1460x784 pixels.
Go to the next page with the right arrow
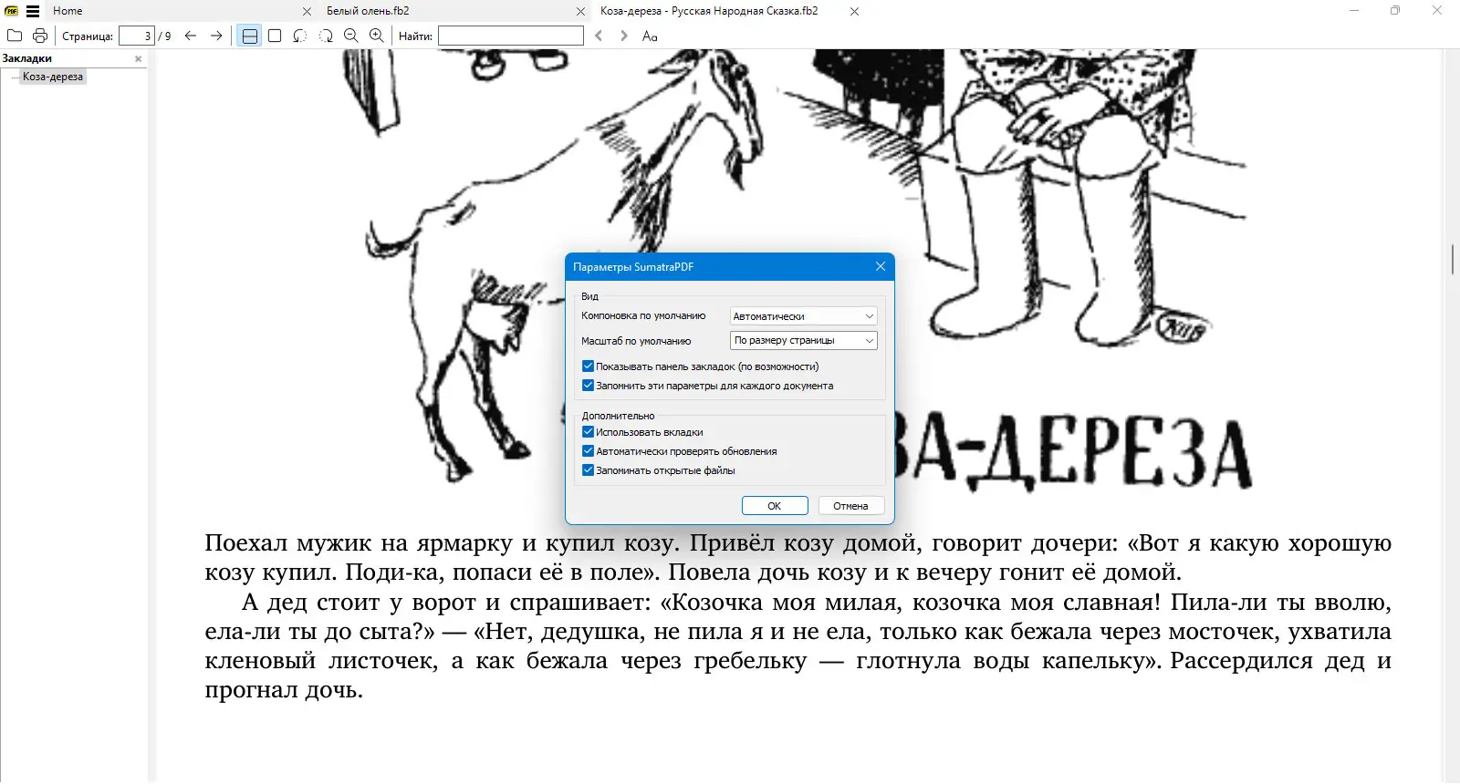(216, 36)
